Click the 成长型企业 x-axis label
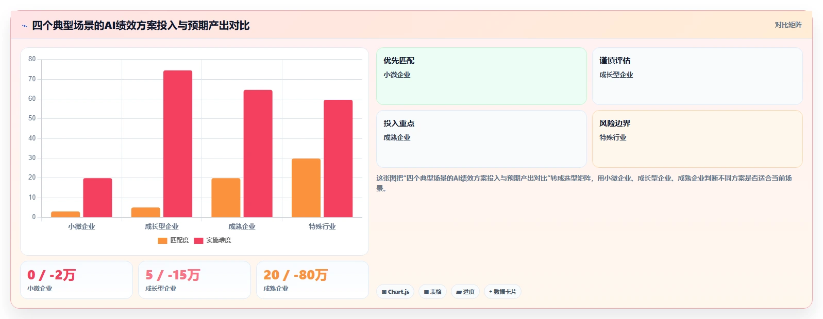This screenshot has height=319, width=823. pyautogui.click(x=162, y=226)
